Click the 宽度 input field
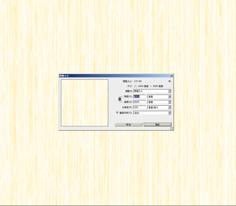 (x=140, y=97)
